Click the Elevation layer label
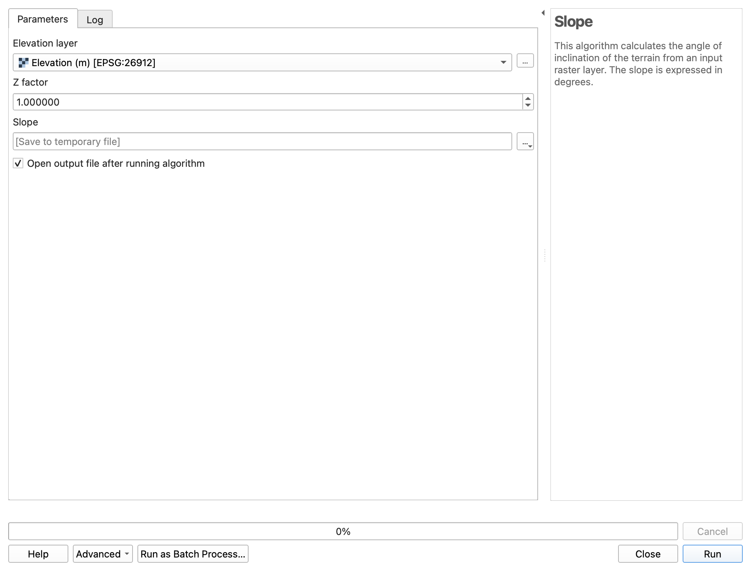The width and height of the screenshot is (751, 571). click(x=45, y=43)
